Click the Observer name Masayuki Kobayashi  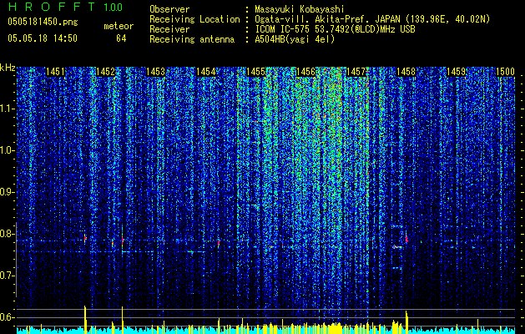pos(299,9)
